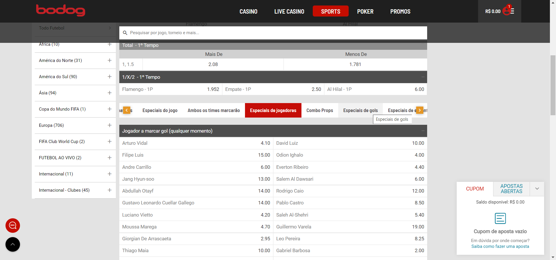Pick Everton Ribeiro to score 4.40

click(x=350, y=167)
